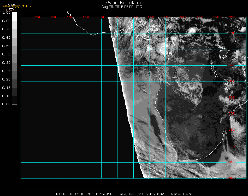Click the 0.80 scale value

(x=6, y=21)
